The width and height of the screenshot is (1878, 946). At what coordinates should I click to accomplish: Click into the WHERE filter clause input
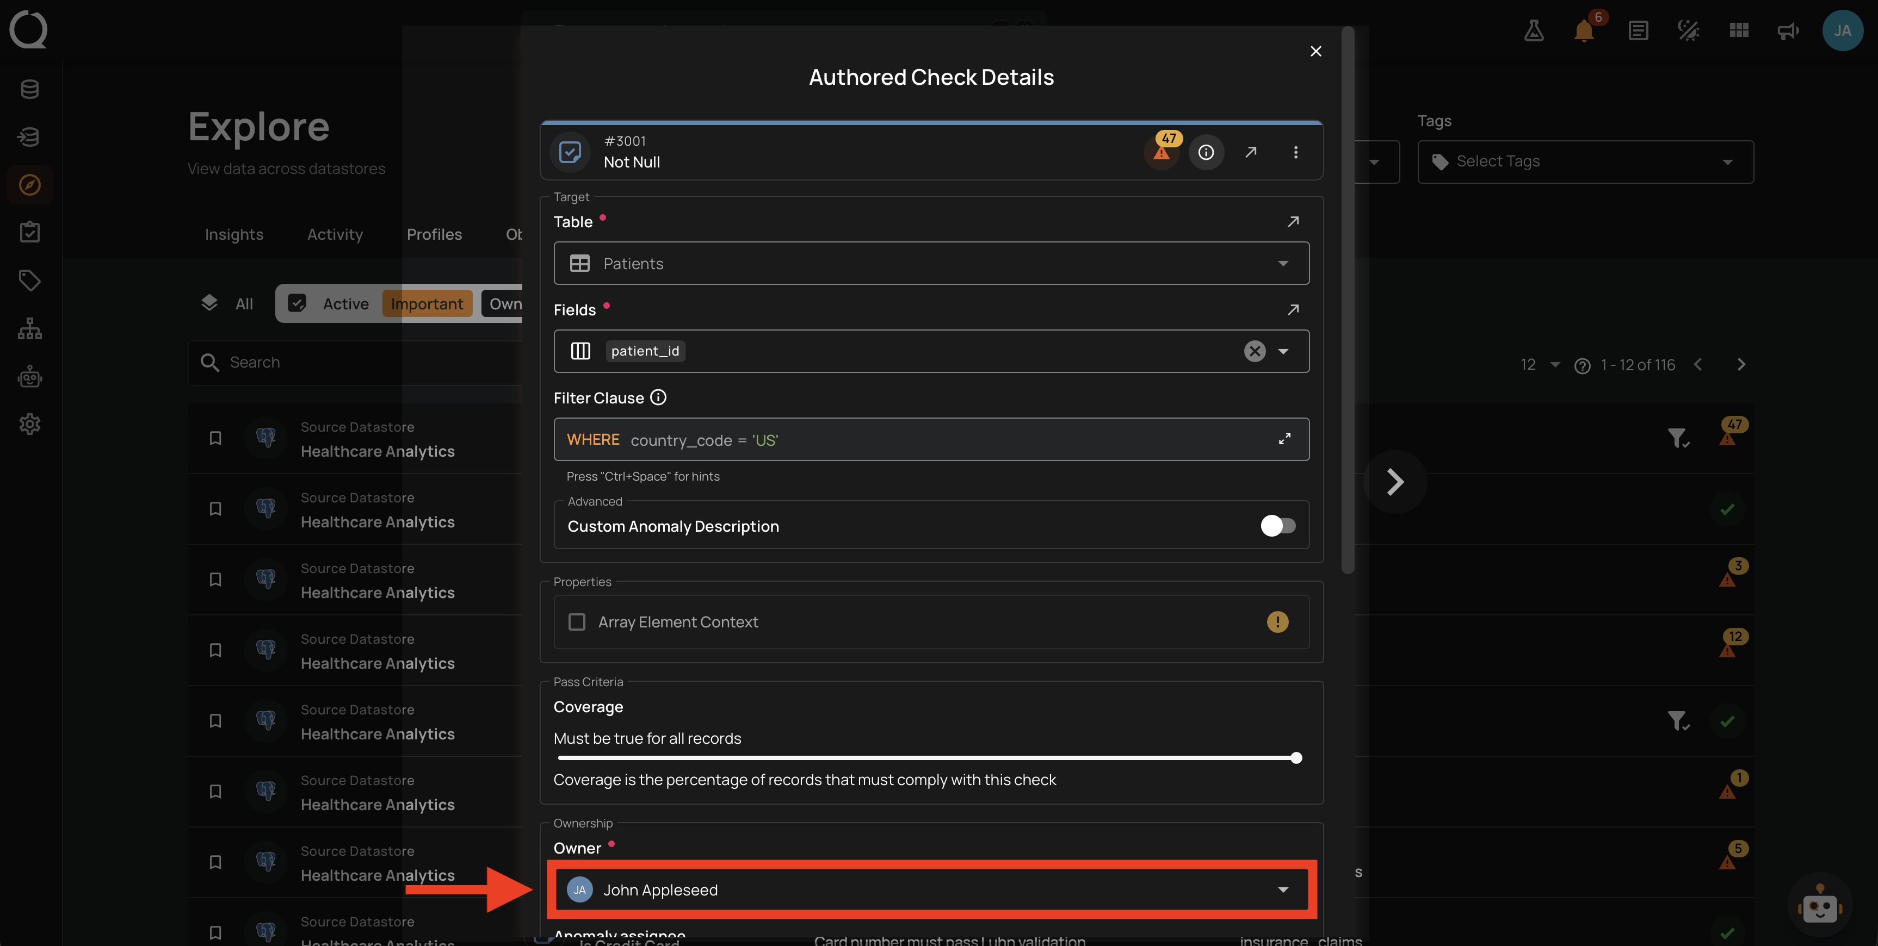point(931,439)
